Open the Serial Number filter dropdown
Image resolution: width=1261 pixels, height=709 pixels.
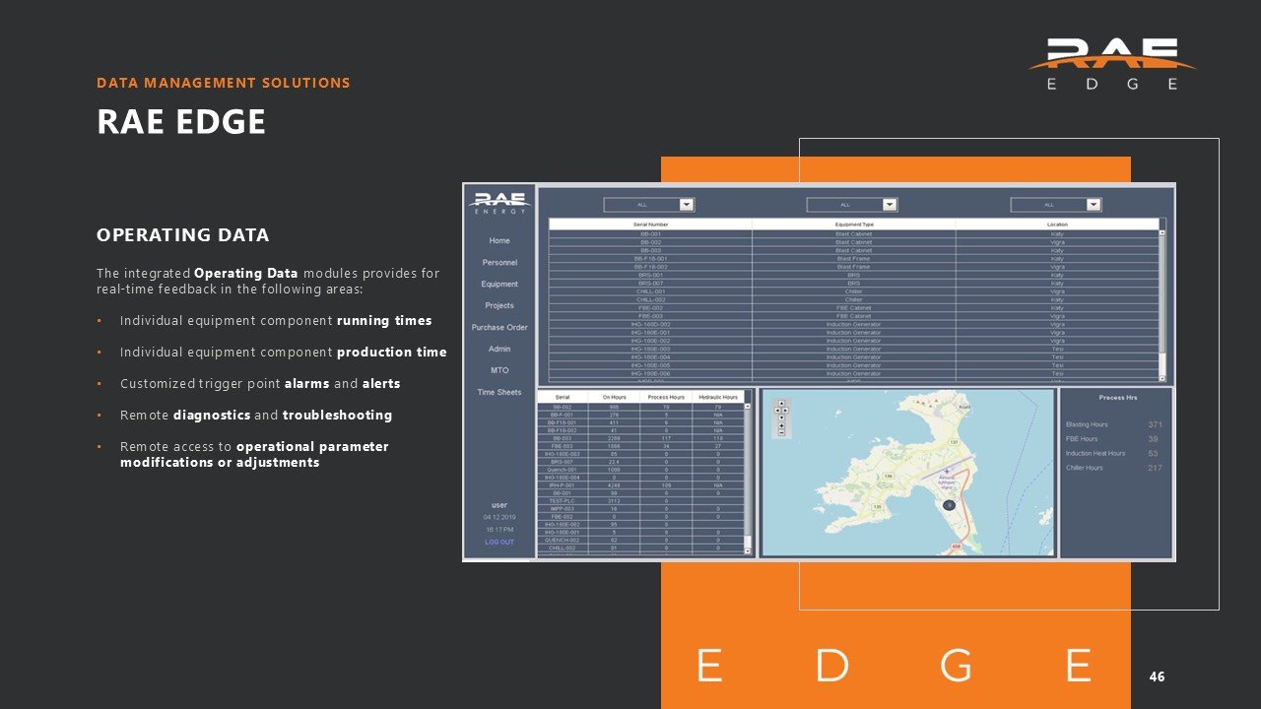649,205
